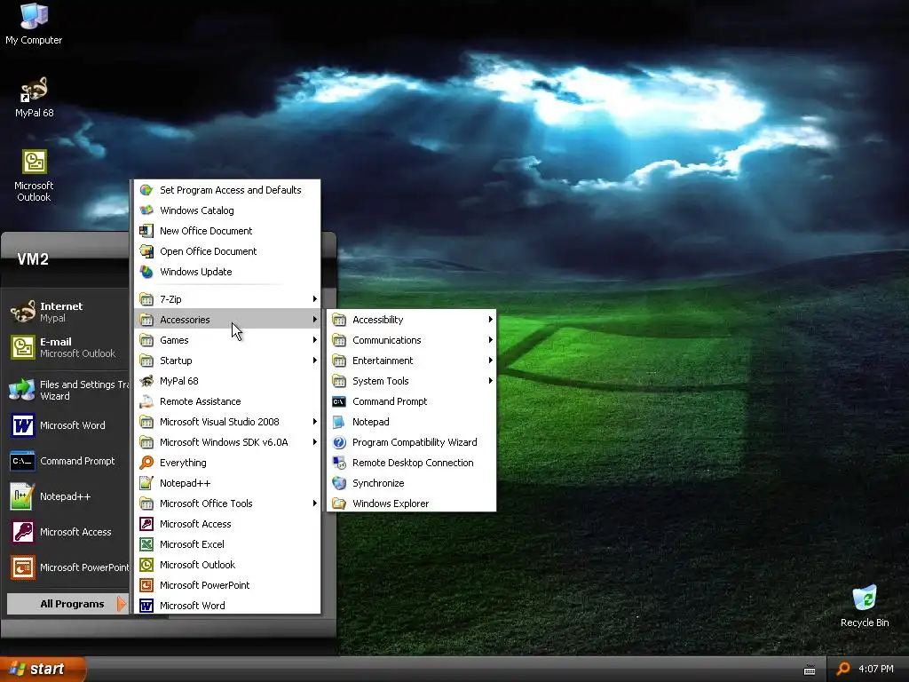Open E-mail Microsoft Outlook pinned entry
The width and height of the screenshot is (909, 682).
tap(67, 347)
